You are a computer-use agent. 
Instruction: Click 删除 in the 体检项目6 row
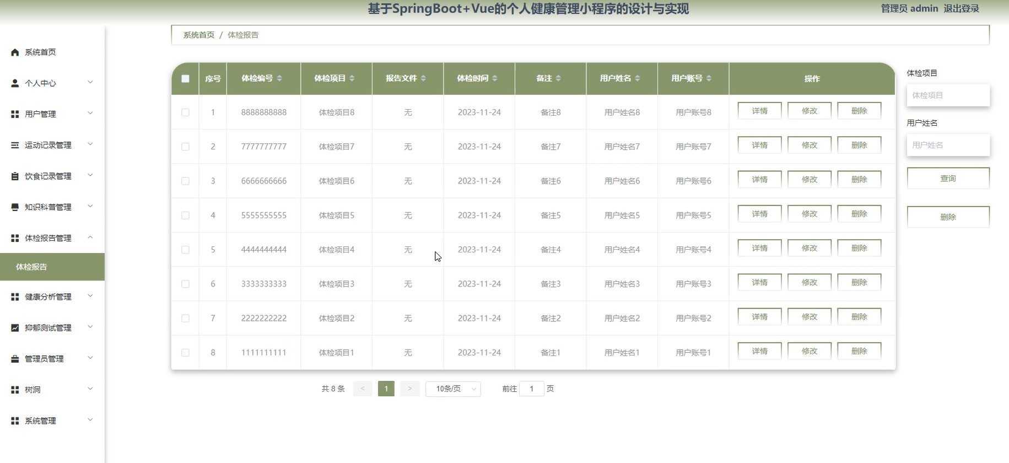859,179
